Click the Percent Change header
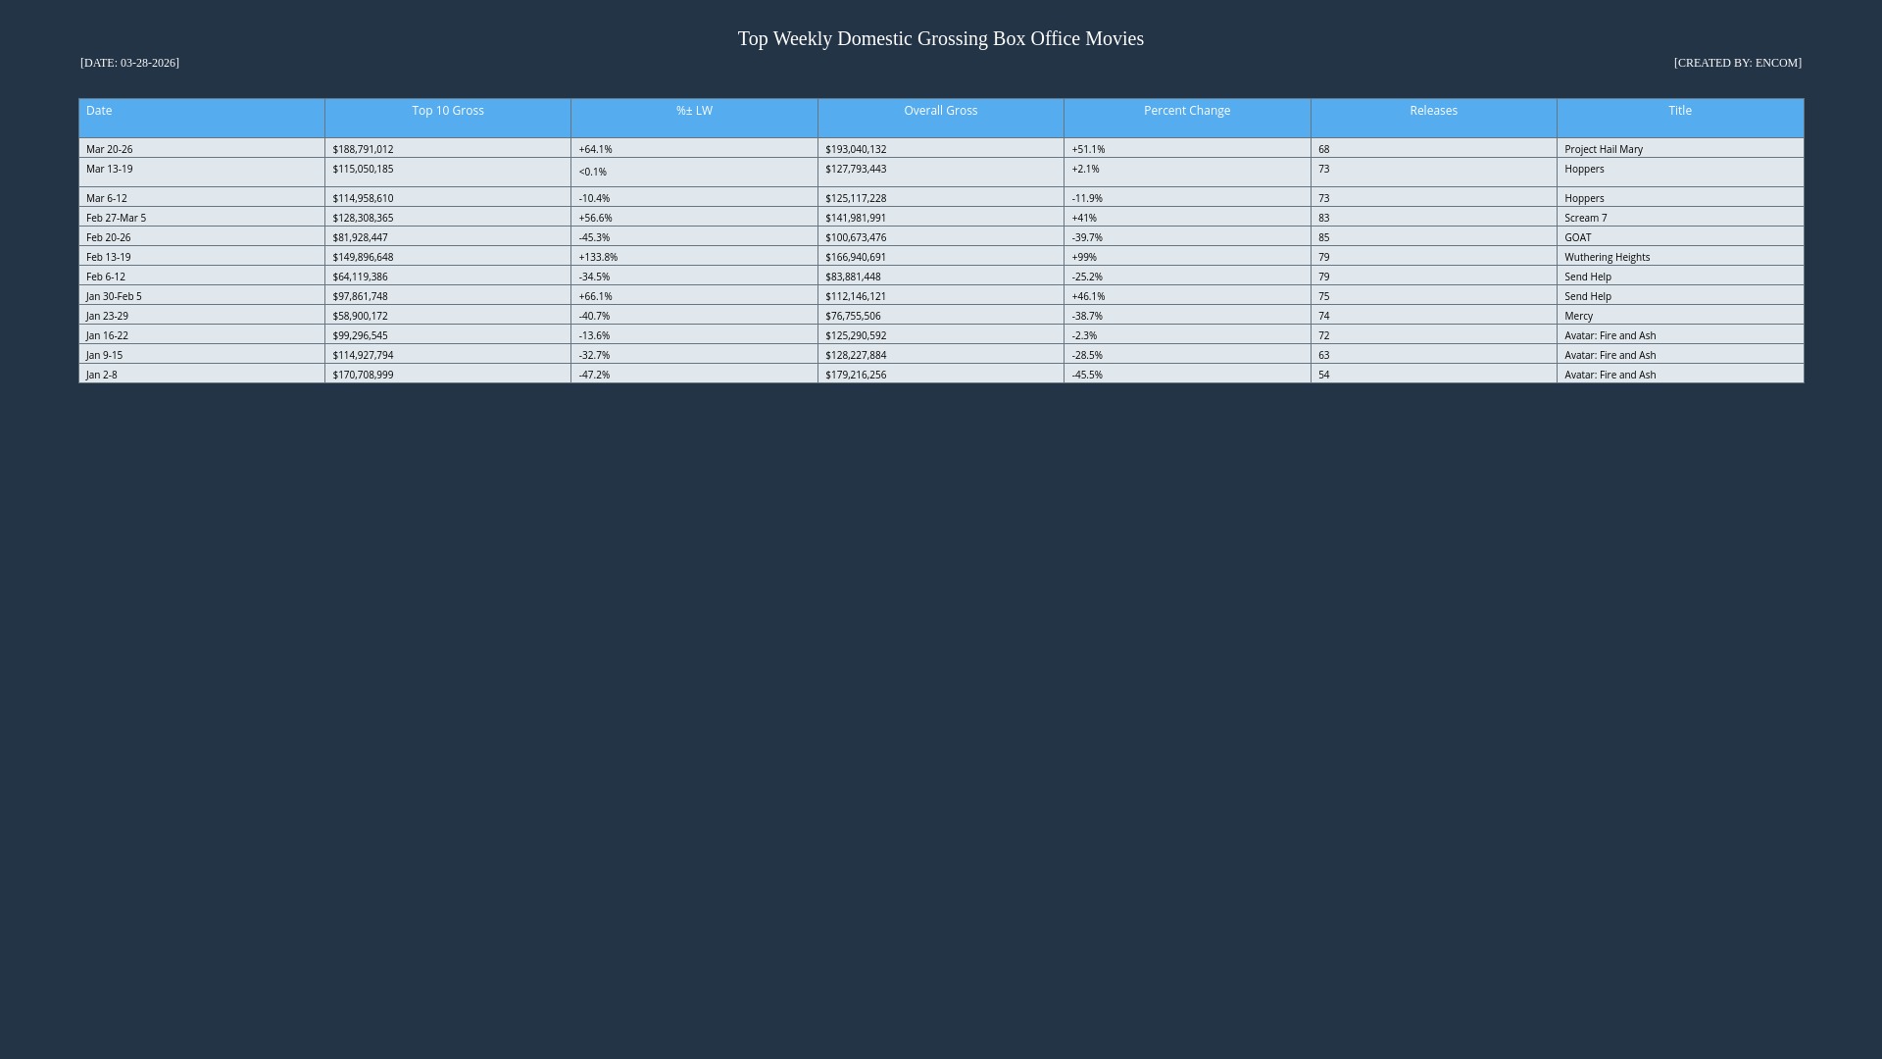The width and height of the screenshot is (1882, 1059). [1186, 111]
